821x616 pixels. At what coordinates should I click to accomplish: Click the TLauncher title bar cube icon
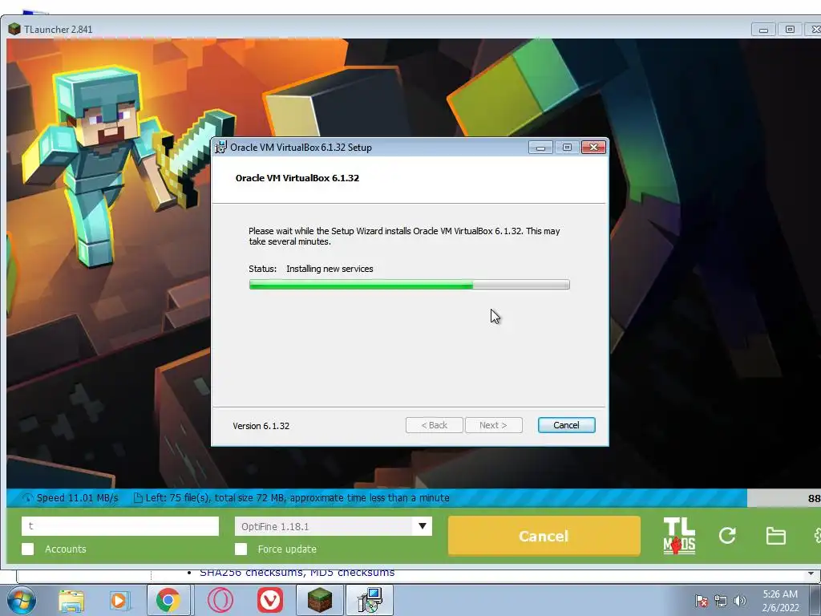(14, 30)
